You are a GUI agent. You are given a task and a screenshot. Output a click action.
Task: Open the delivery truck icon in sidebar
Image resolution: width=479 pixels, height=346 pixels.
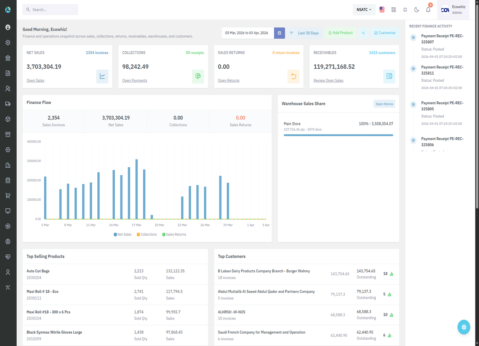coord(8,104)
